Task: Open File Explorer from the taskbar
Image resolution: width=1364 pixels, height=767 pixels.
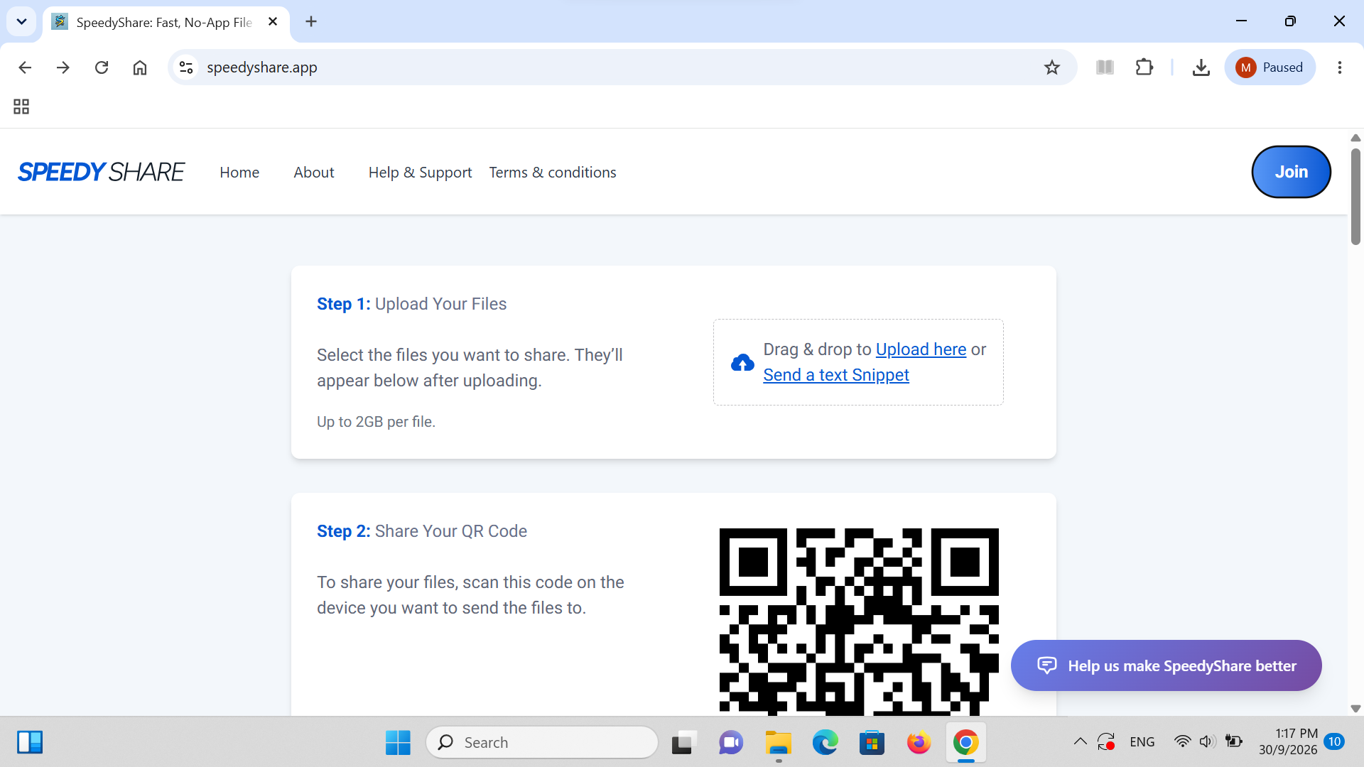Action: (x=778, y=743)
